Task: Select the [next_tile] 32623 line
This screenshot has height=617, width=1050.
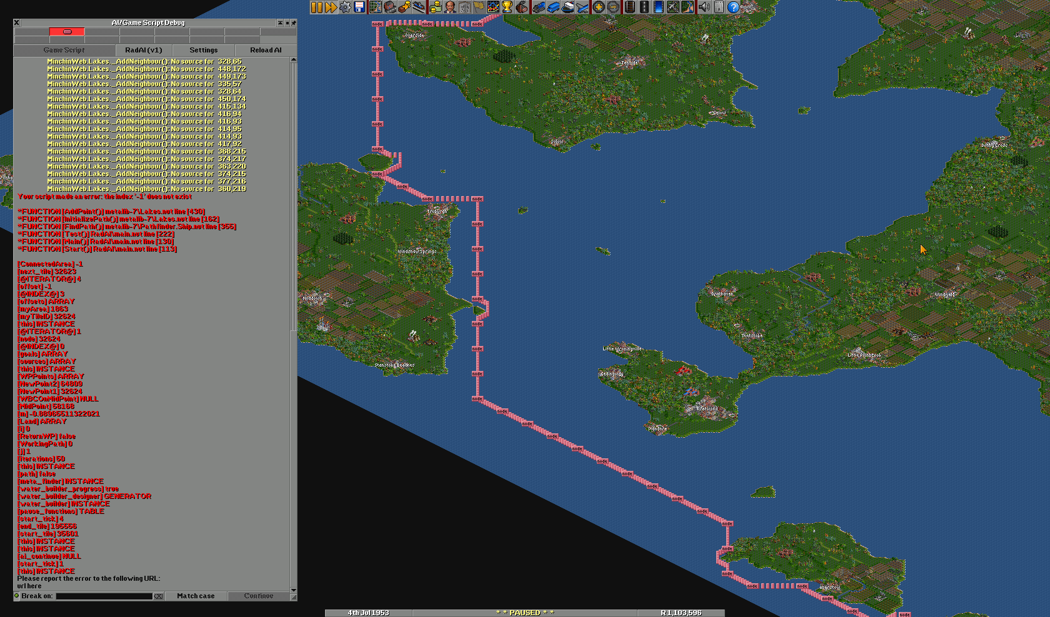Action: click(47, 271)
